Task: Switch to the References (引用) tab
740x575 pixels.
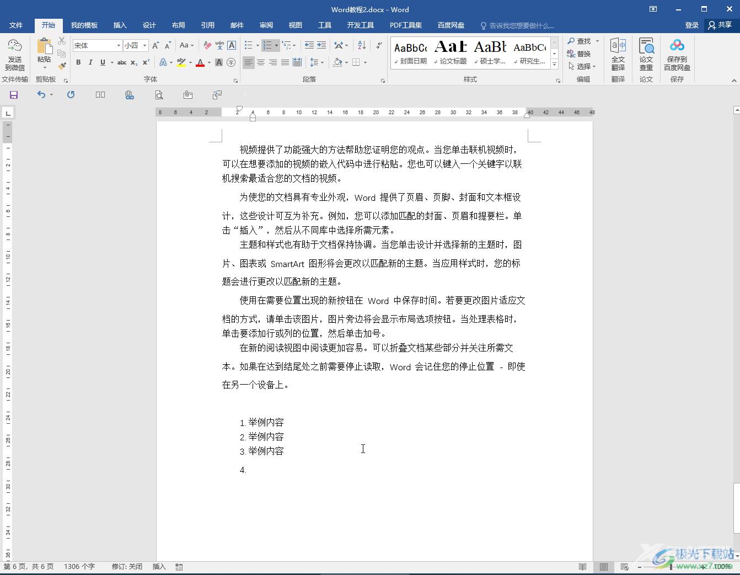Action: [207, 25]
